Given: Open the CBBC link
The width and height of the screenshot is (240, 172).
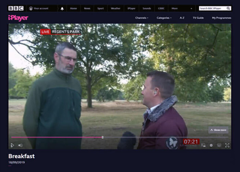Looking at the screenshot, I should [161, 9].
